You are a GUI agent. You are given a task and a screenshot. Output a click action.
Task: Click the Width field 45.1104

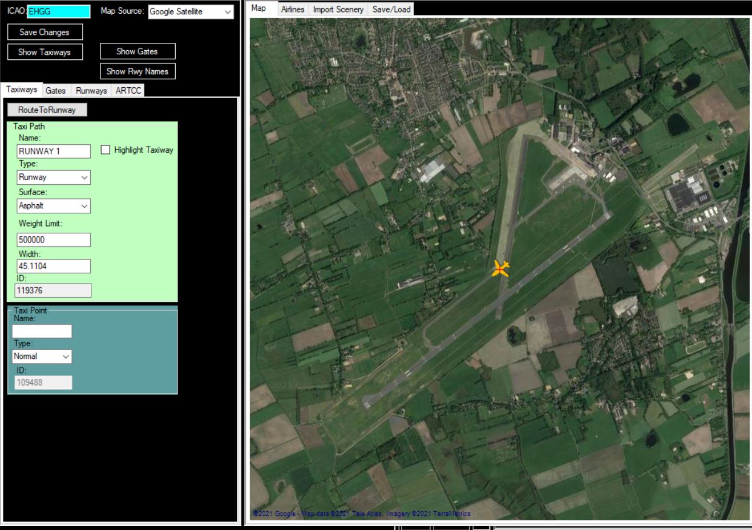54,266
